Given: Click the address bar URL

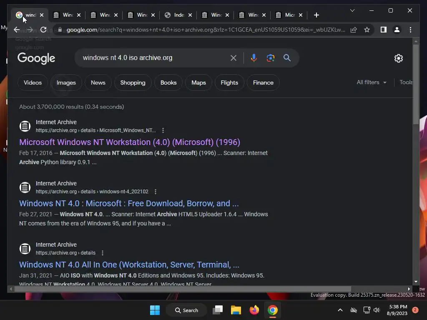Looking at the screenshot, I should tap(206, 30).
